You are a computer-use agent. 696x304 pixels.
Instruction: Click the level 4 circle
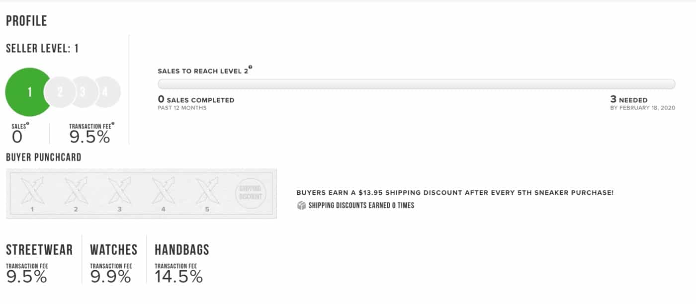click(x=106, y=92)
